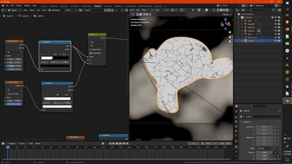This screenshot has height=164, width=292.
Task: Jump to the timeline start frame button
Action: 110,143
